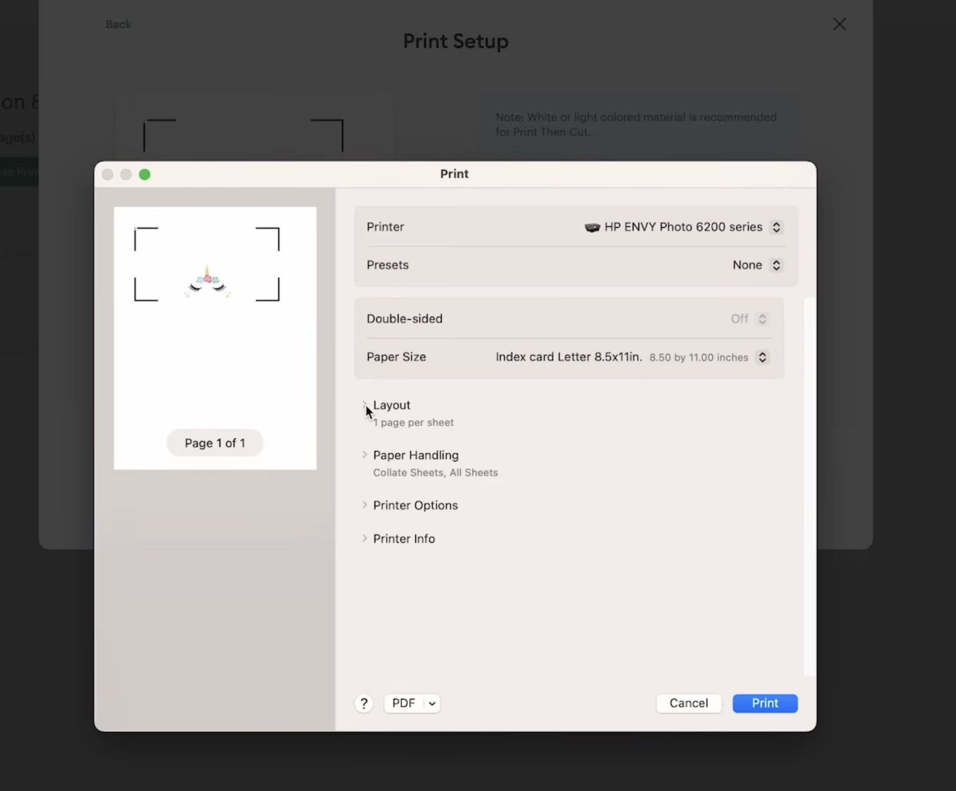
Task: Close Print Setup with the X icon
Action: pos(839,24)
